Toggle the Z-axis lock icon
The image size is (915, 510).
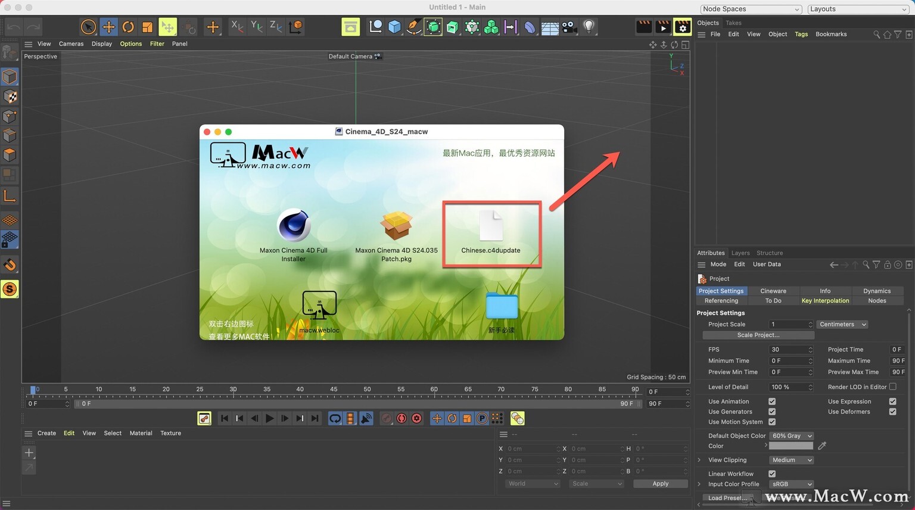coord(276,26)
